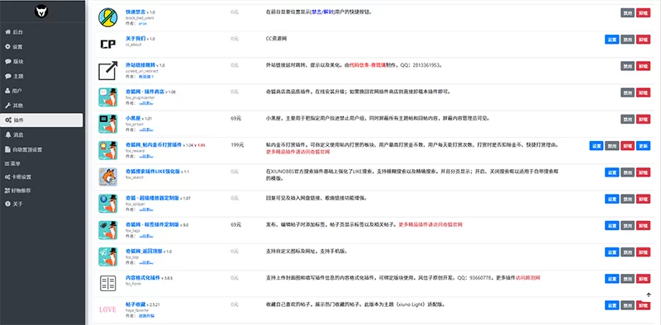Image resolution: width=661 pixels, height=325 pixels.
Task: Click the 贴内金币打赏插件 medal fox icon
Action: pos(108,150)
